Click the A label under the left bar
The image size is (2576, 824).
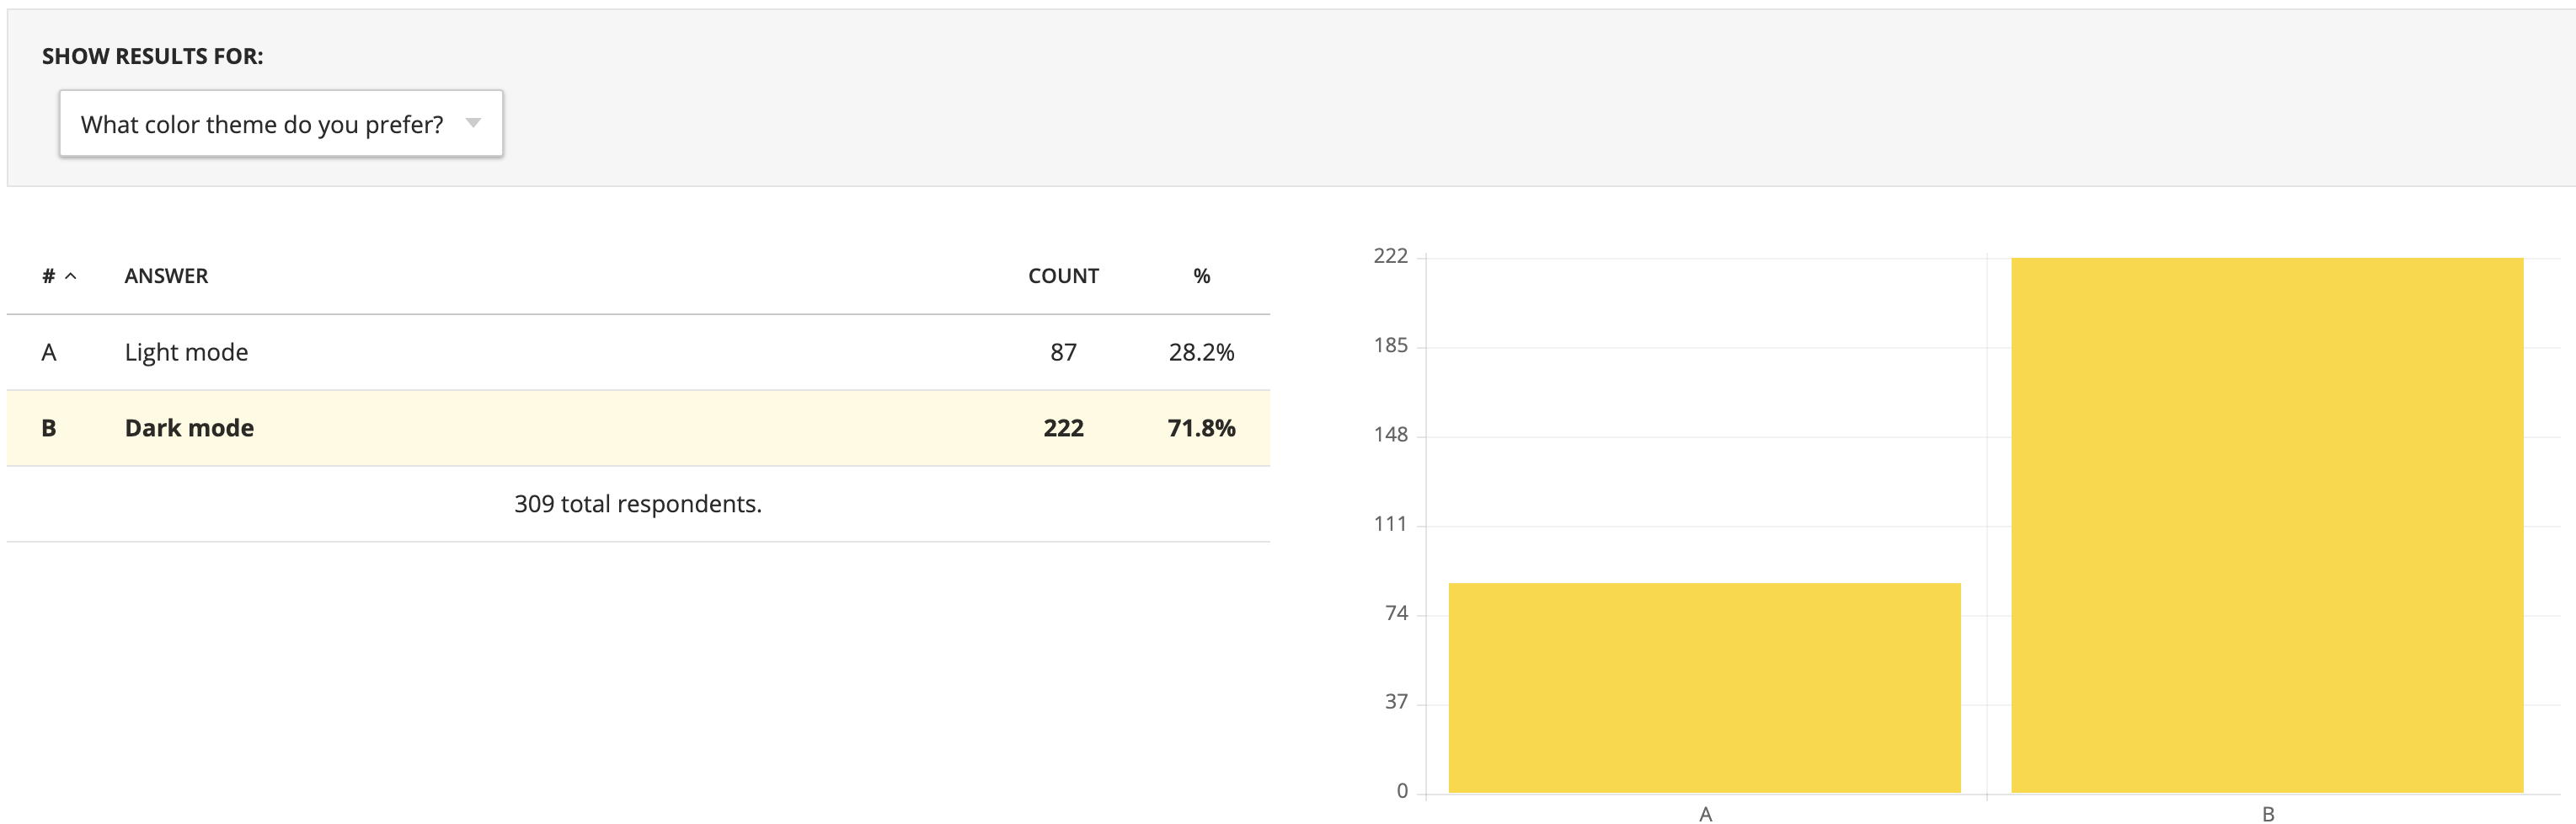click(x=1707, y=814)
